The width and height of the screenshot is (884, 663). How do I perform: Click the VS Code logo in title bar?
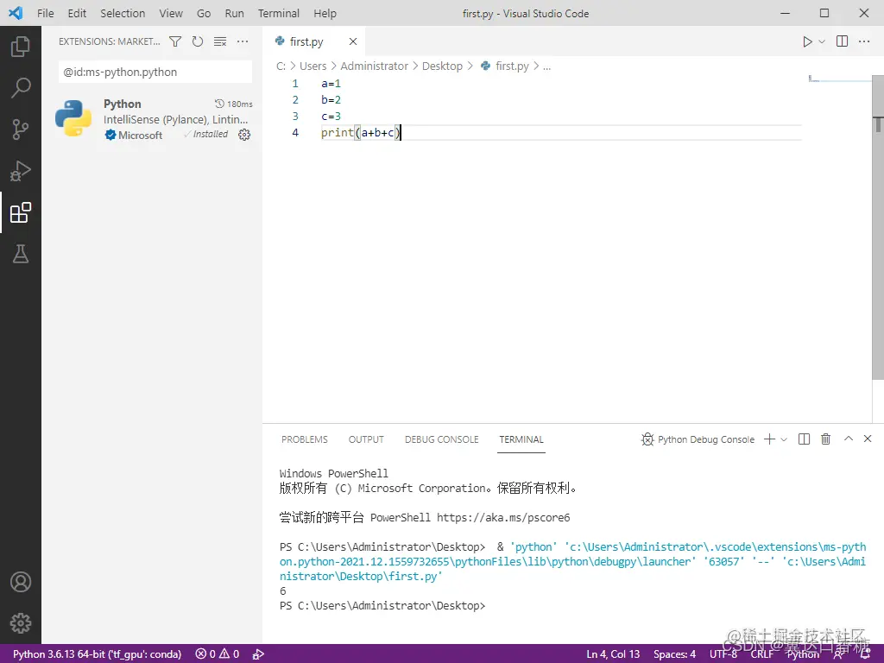pos(16,13)
